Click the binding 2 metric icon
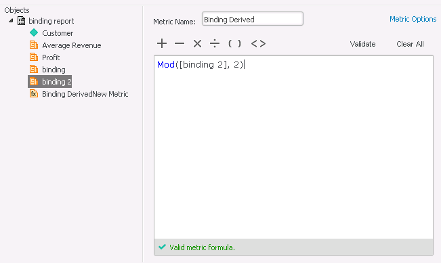Viewport: 441px width, 263px height. coord(34,81)
